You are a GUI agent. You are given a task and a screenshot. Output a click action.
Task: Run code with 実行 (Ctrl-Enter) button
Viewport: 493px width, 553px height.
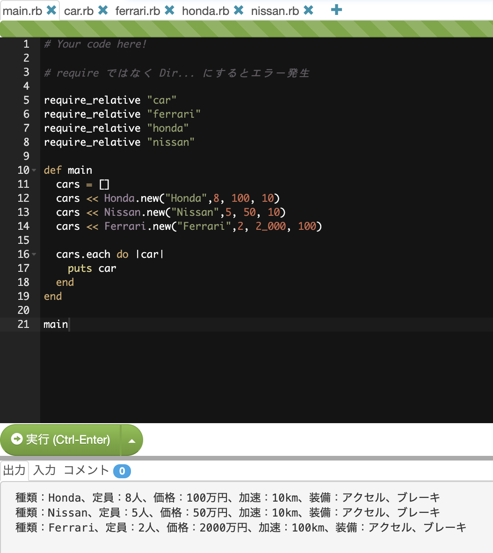(60, 440)
